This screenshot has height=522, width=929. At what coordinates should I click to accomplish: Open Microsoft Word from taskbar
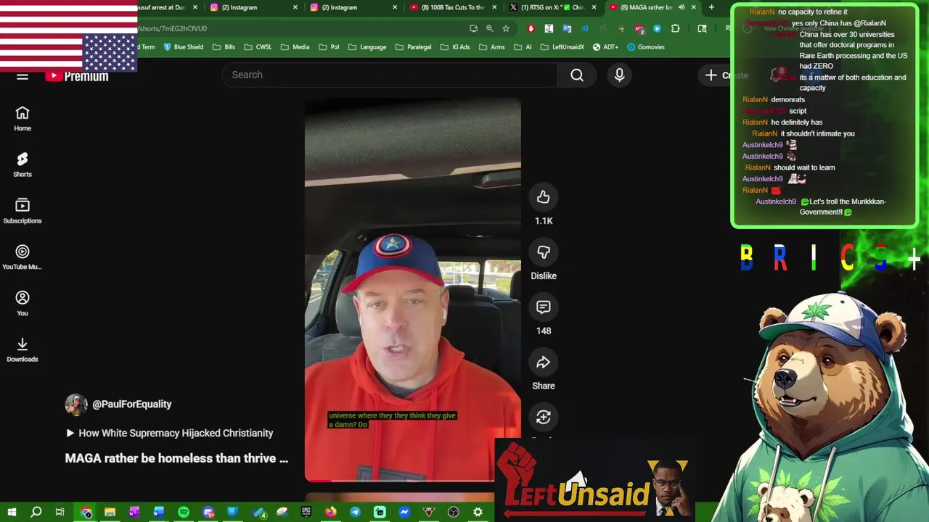(x=159, y=513)
